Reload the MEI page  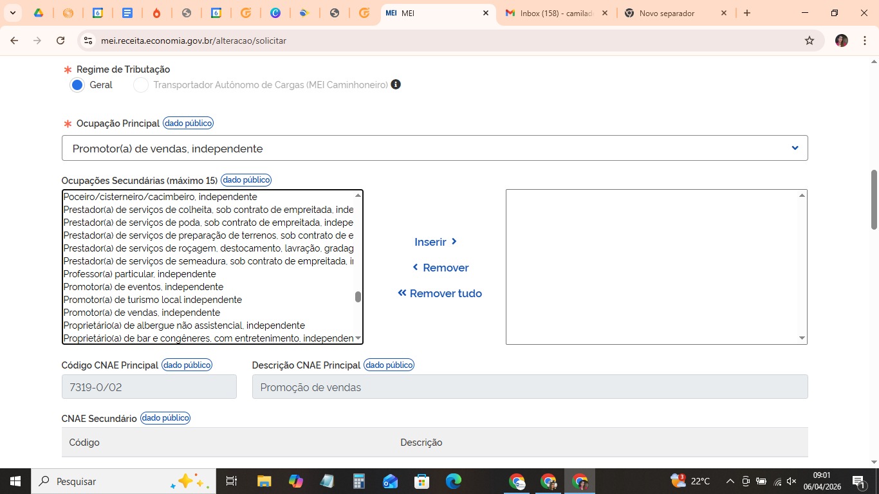click(60, 41)
